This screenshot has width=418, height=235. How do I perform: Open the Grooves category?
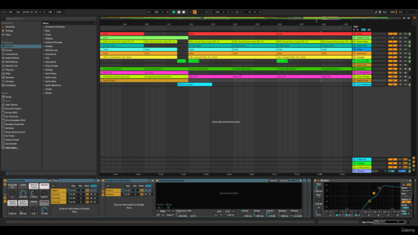10,81
